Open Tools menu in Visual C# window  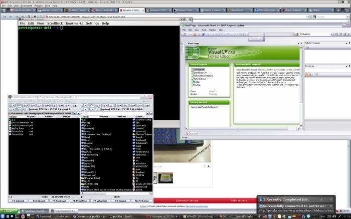pyautogui.click(x=204, y=30)
